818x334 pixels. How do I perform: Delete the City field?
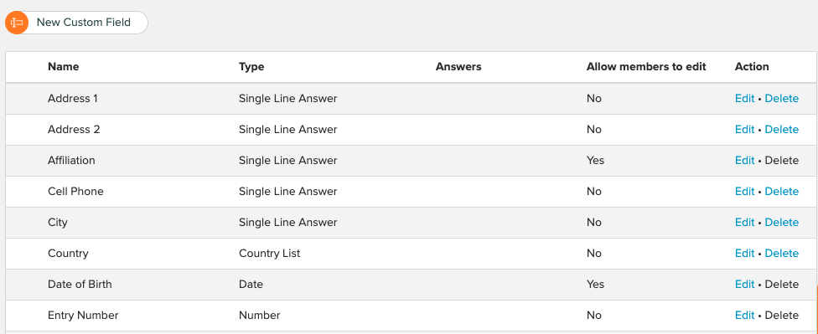[781, 223]
